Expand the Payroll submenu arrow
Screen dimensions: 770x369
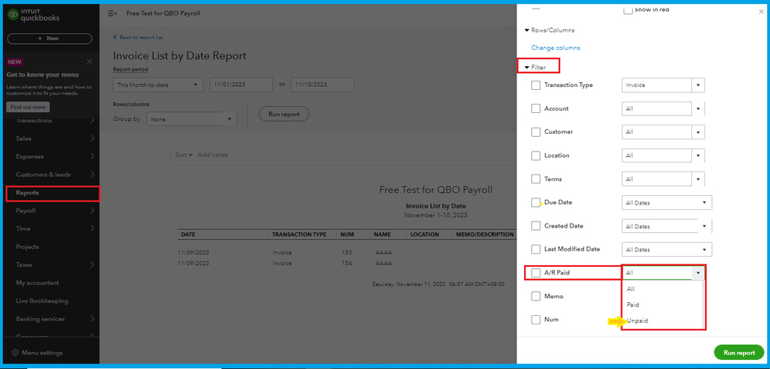click(x=92, y=211)
